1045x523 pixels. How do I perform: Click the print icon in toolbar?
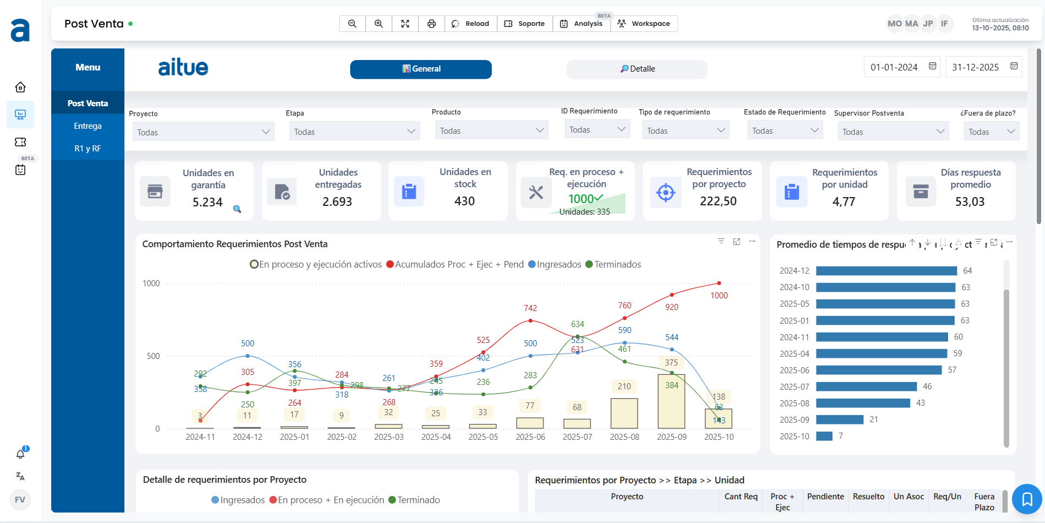click(432, 24)
